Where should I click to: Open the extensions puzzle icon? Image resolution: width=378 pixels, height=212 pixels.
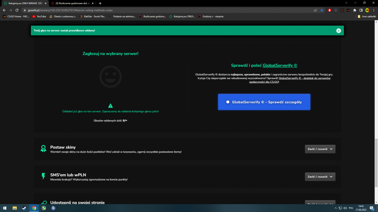(355, 10)
